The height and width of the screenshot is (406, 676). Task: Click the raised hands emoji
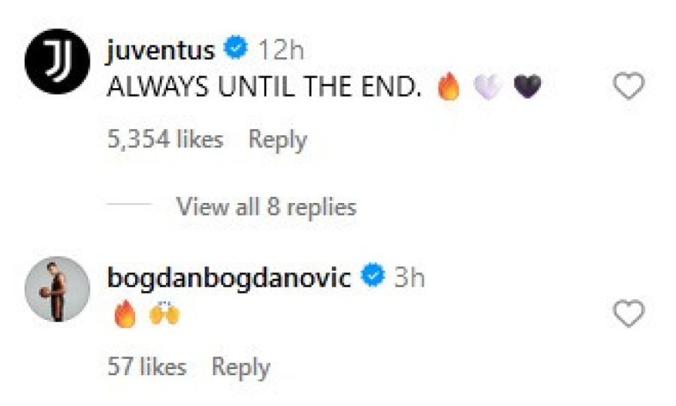(164, 315)
